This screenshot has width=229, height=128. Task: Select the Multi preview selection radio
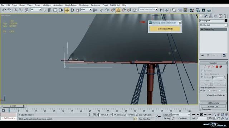[219, 91]
